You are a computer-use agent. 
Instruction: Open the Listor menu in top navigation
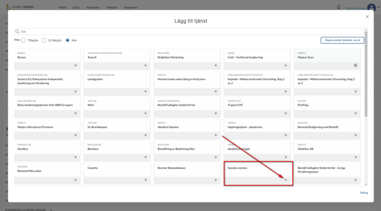click(x=76, y=7)
